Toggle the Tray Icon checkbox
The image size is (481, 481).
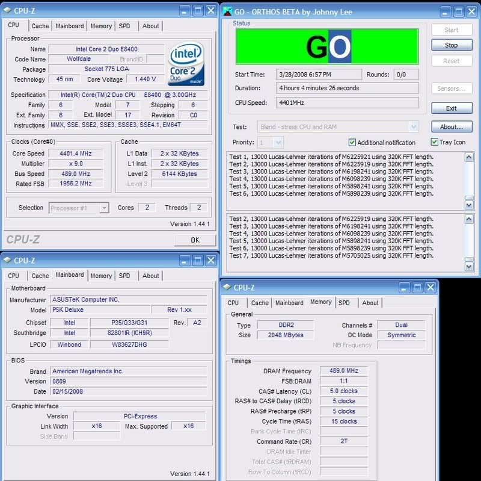[x=434, y=141]
